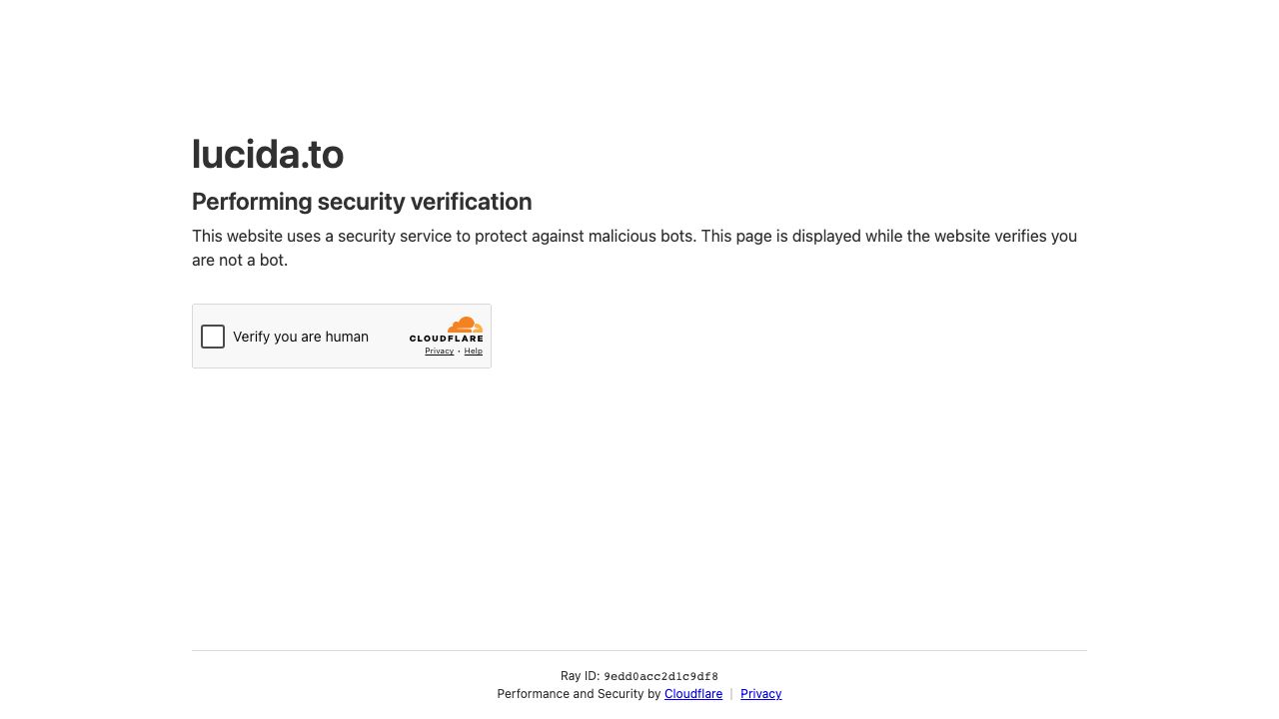Viewport: 1279px width, 719px height.
Task: Open the footer Privacy link
Action: click(x=761, y=694)
